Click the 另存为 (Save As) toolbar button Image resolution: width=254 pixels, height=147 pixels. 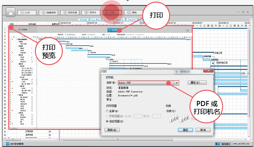click(x=91, y=12)
